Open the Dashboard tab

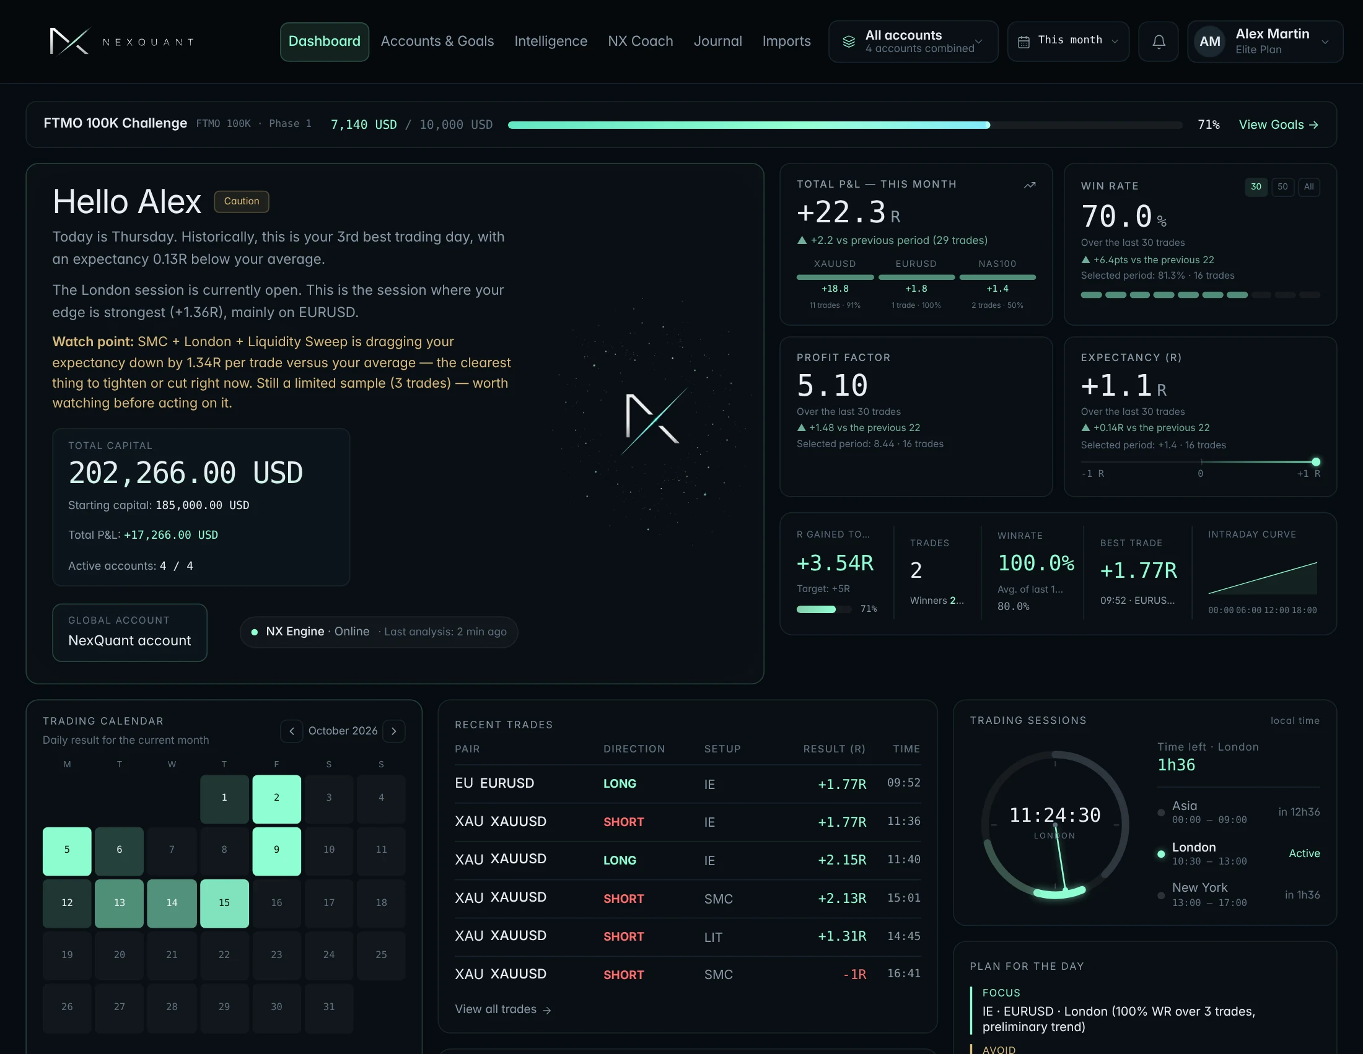(325, 41)
